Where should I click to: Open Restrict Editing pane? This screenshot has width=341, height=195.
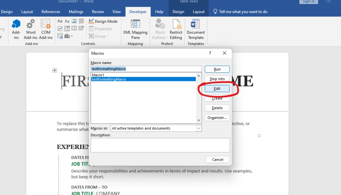tap(176, 29)
